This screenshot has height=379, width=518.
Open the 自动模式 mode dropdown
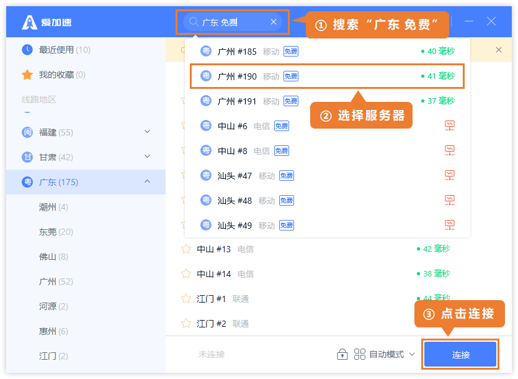(391, 354)
